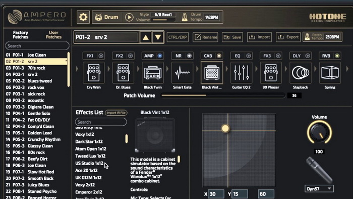This screenshot has height=199, width=353.
Task: Toggle the CAB module on/off
Action: [219, 56]
